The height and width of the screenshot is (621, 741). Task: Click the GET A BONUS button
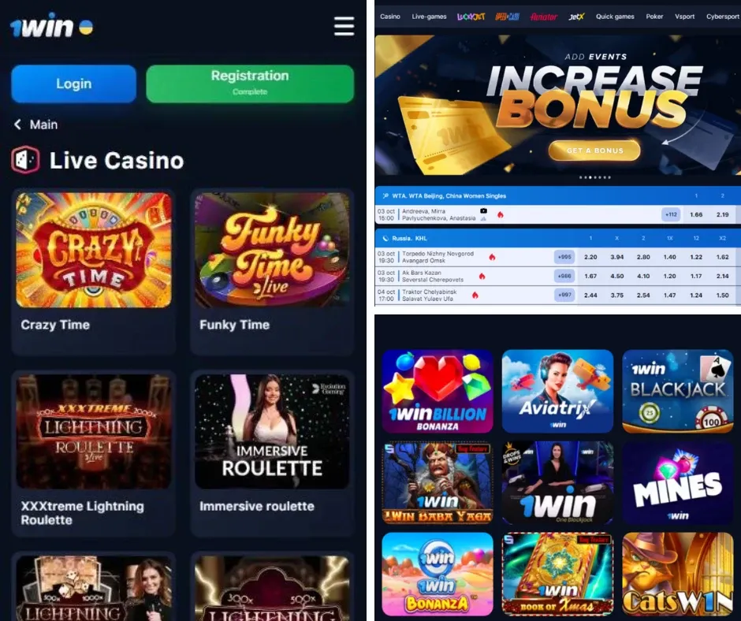click(594, 151)
